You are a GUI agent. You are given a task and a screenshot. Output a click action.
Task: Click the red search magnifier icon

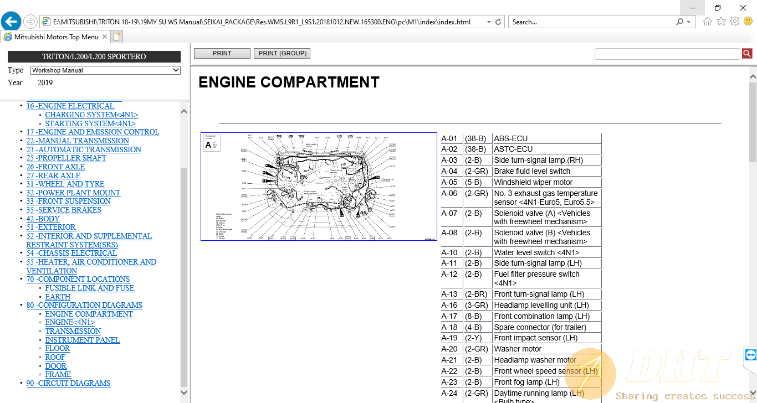[747, 54]
